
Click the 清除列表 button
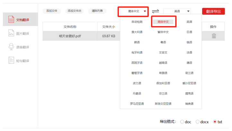97,11
